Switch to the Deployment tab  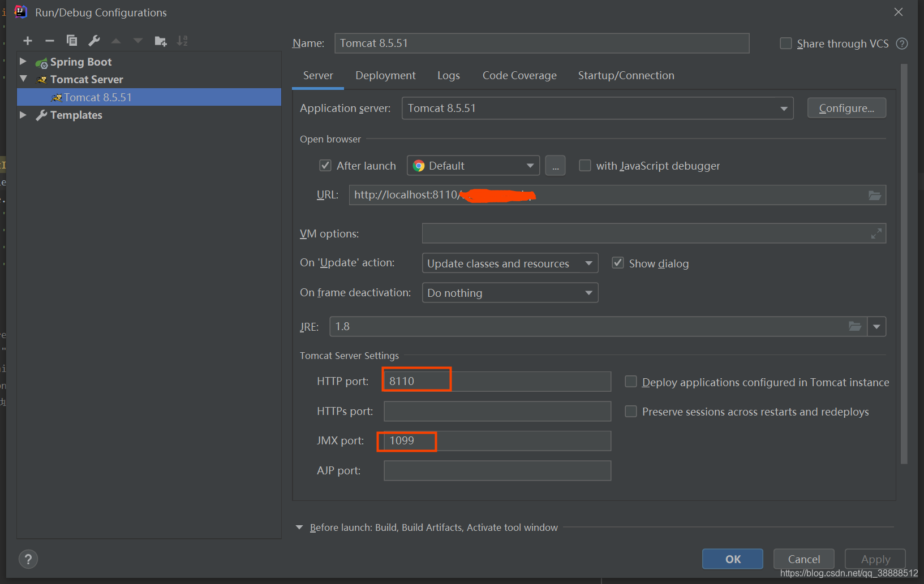click(x=385, y=76)
